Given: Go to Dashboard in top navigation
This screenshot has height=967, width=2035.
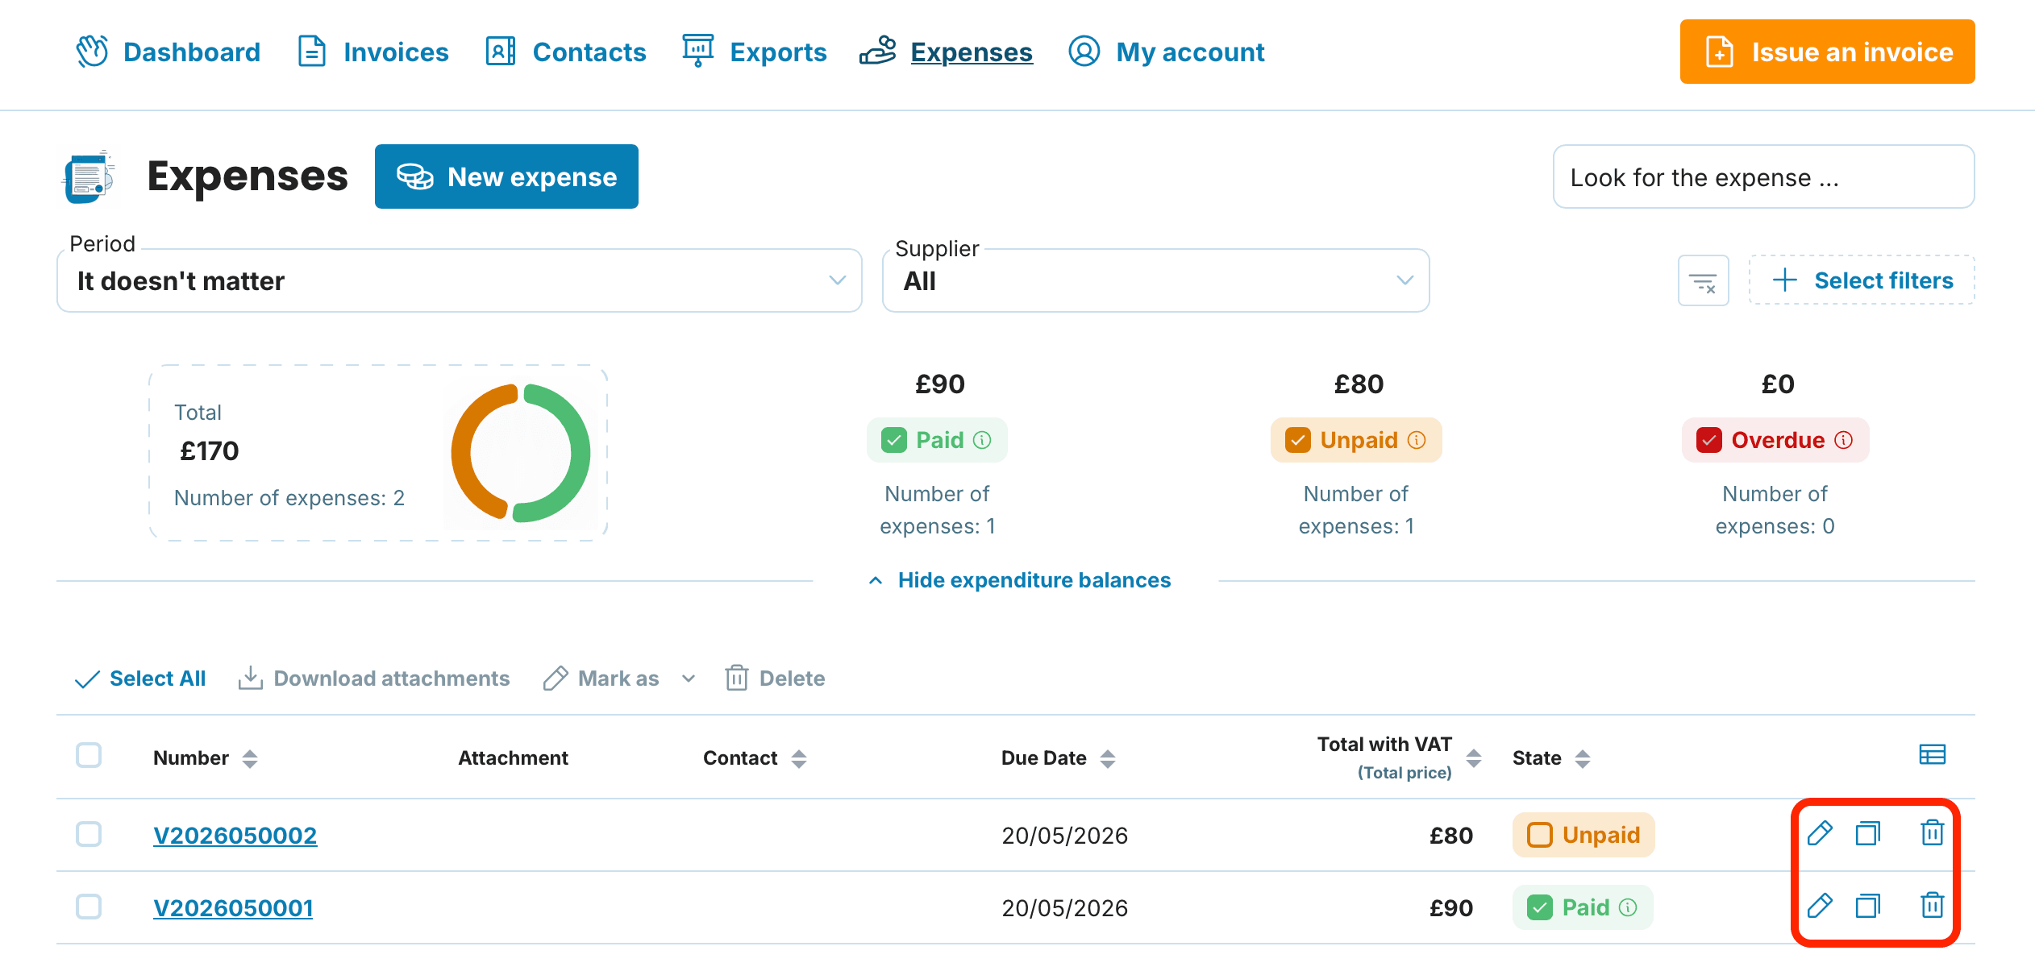Looking at the screenshot, I should [168, 52].
